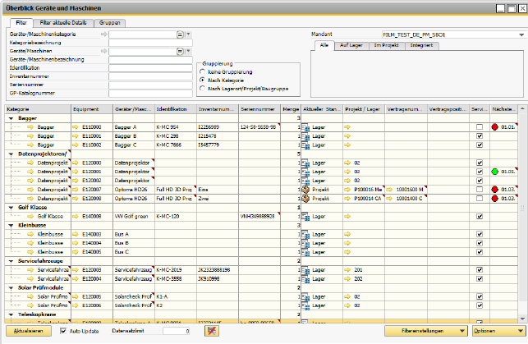Click the Lager status icon in Bus A row
528x344 pixels.
tap(305, 234)
